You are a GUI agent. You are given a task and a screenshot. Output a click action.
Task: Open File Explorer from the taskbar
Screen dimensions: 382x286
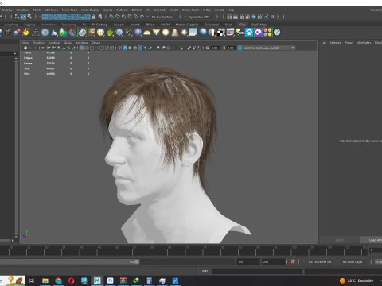[45, 280]
